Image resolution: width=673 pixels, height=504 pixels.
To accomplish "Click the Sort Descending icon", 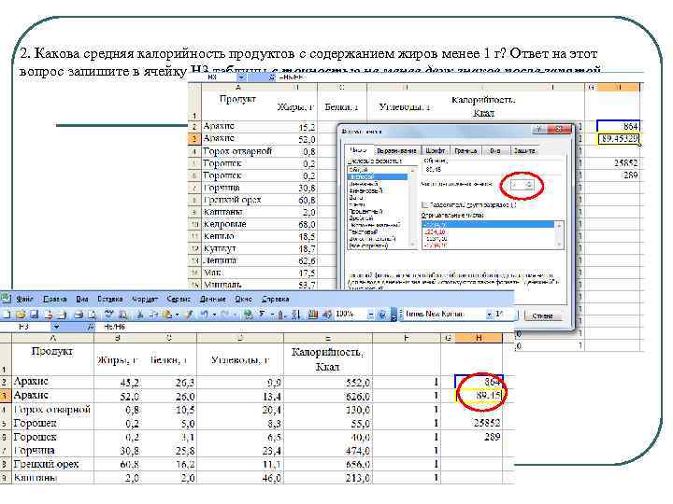I will point(295,315).
